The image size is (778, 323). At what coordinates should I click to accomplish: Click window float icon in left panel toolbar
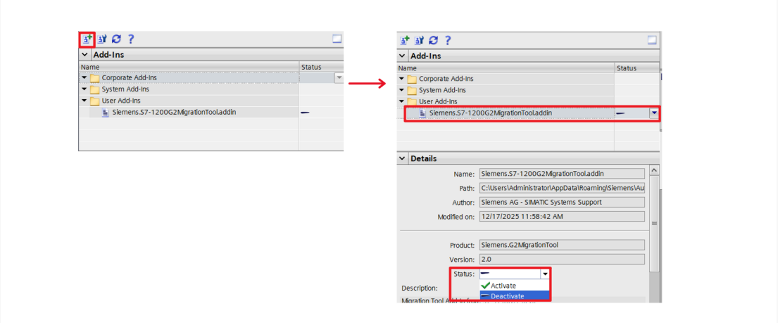pos(337,39)
